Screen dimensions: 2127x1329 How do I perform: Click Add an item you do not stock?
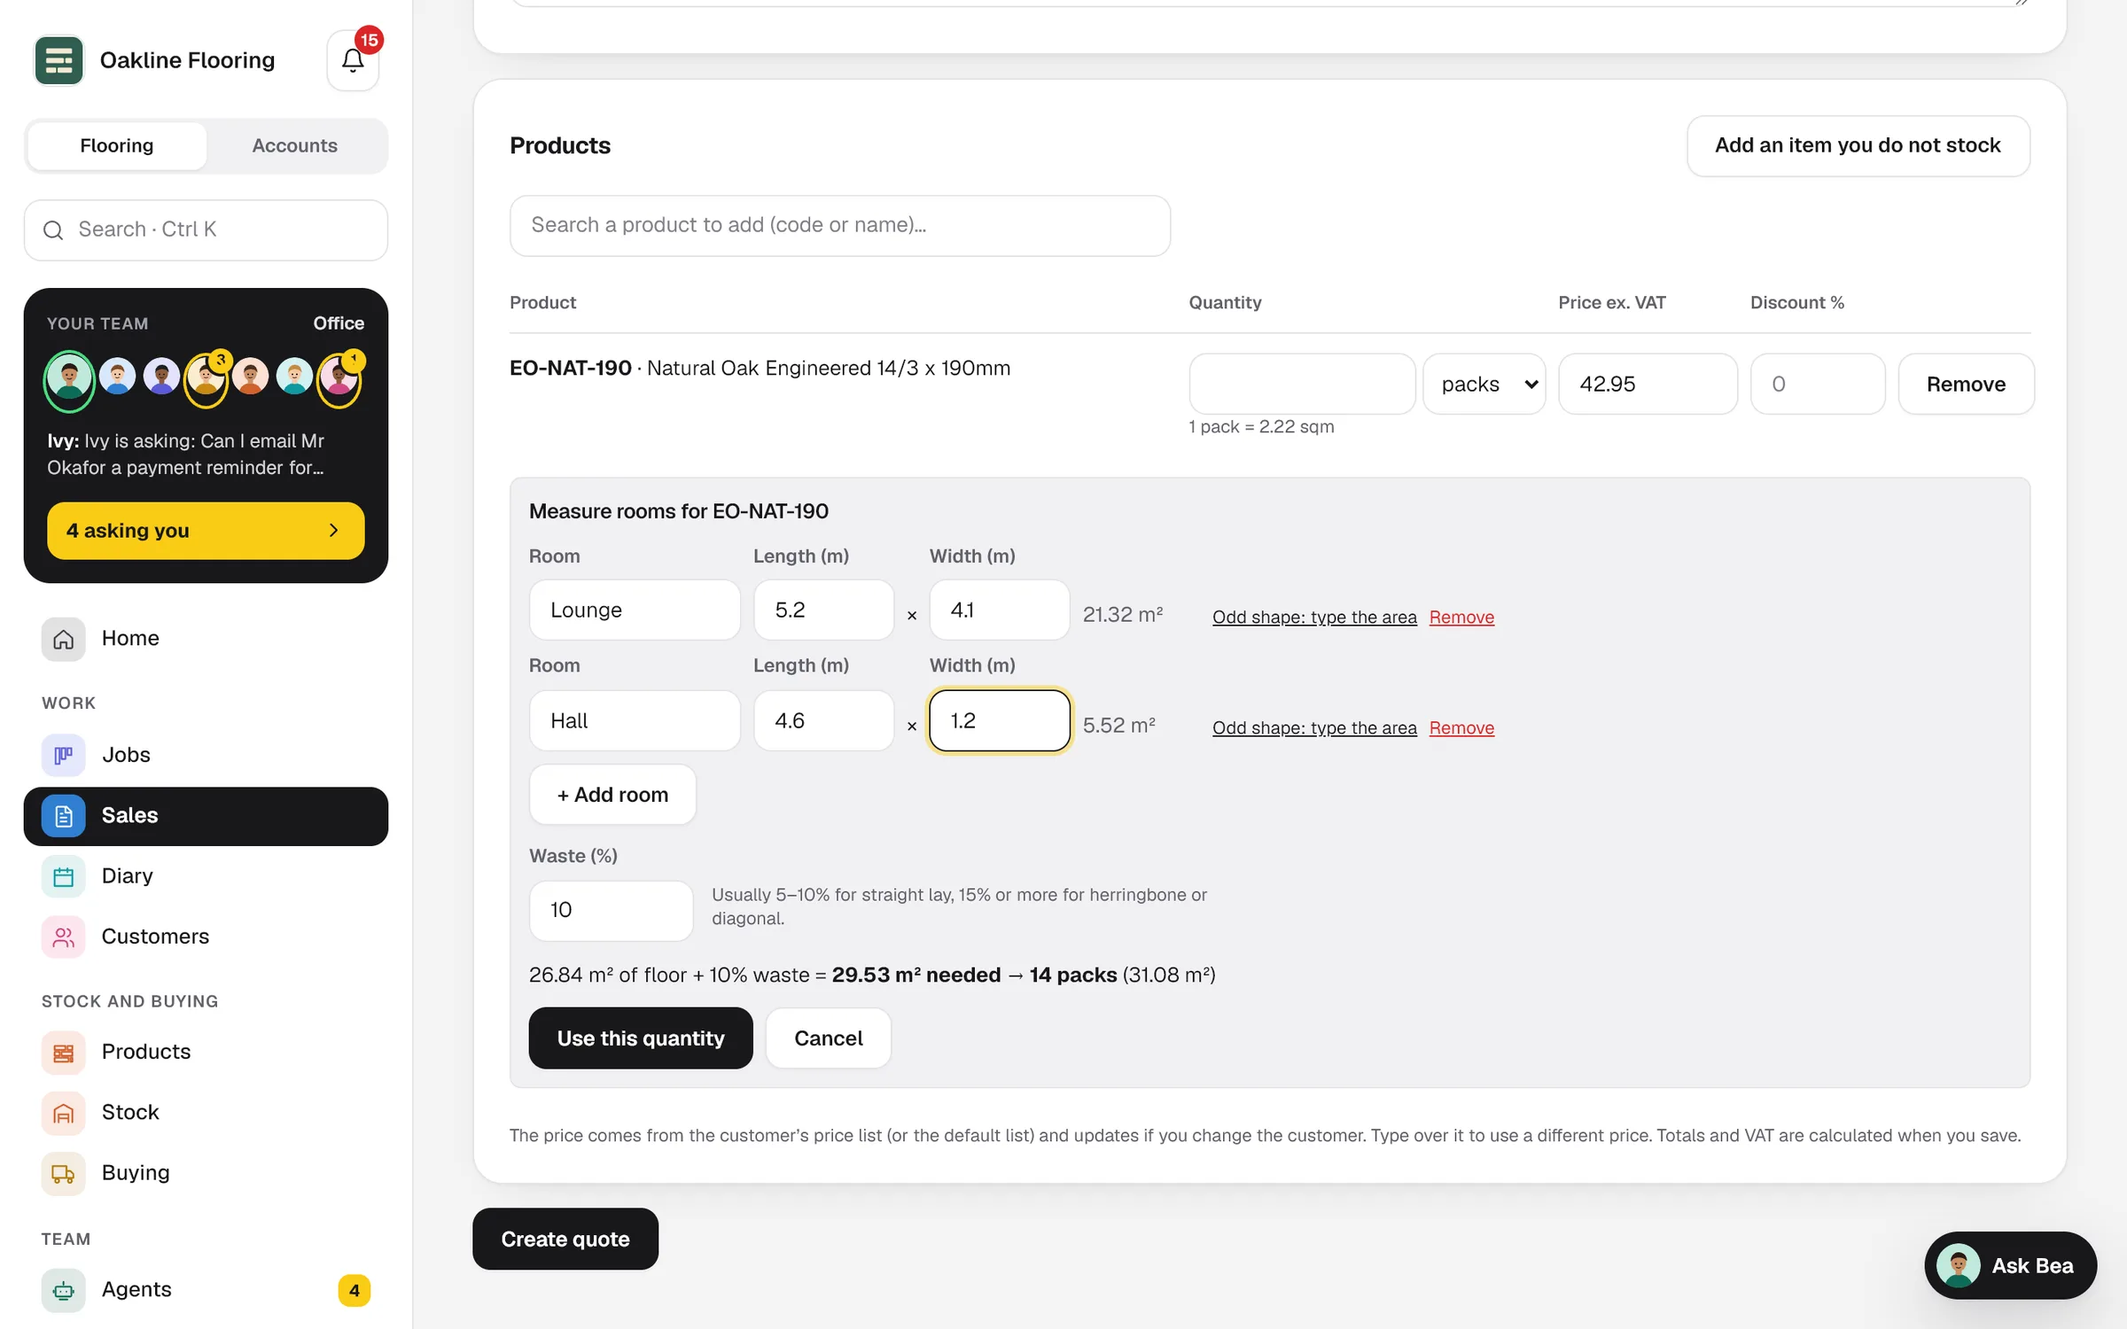1858,145
